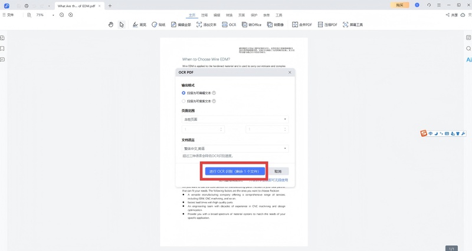Viewport: 472px width, 251px height.
Task: Open the 文件 menu
Action: [8, 15]
